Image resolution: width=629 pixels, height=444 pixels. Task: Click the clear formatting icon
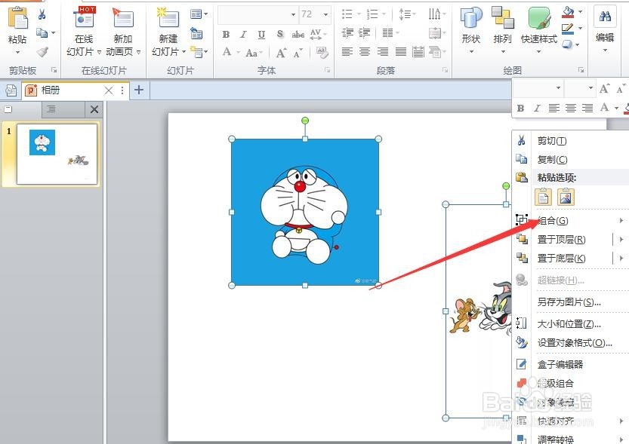[322, 53]
